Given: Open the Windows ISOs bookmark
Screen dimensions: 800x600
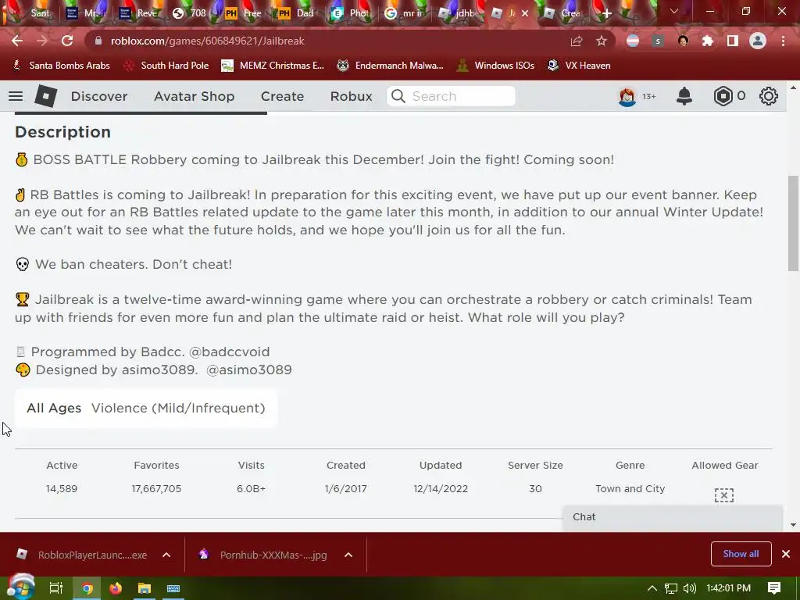Looking at the screenshot, I should (x=495, y=66).
